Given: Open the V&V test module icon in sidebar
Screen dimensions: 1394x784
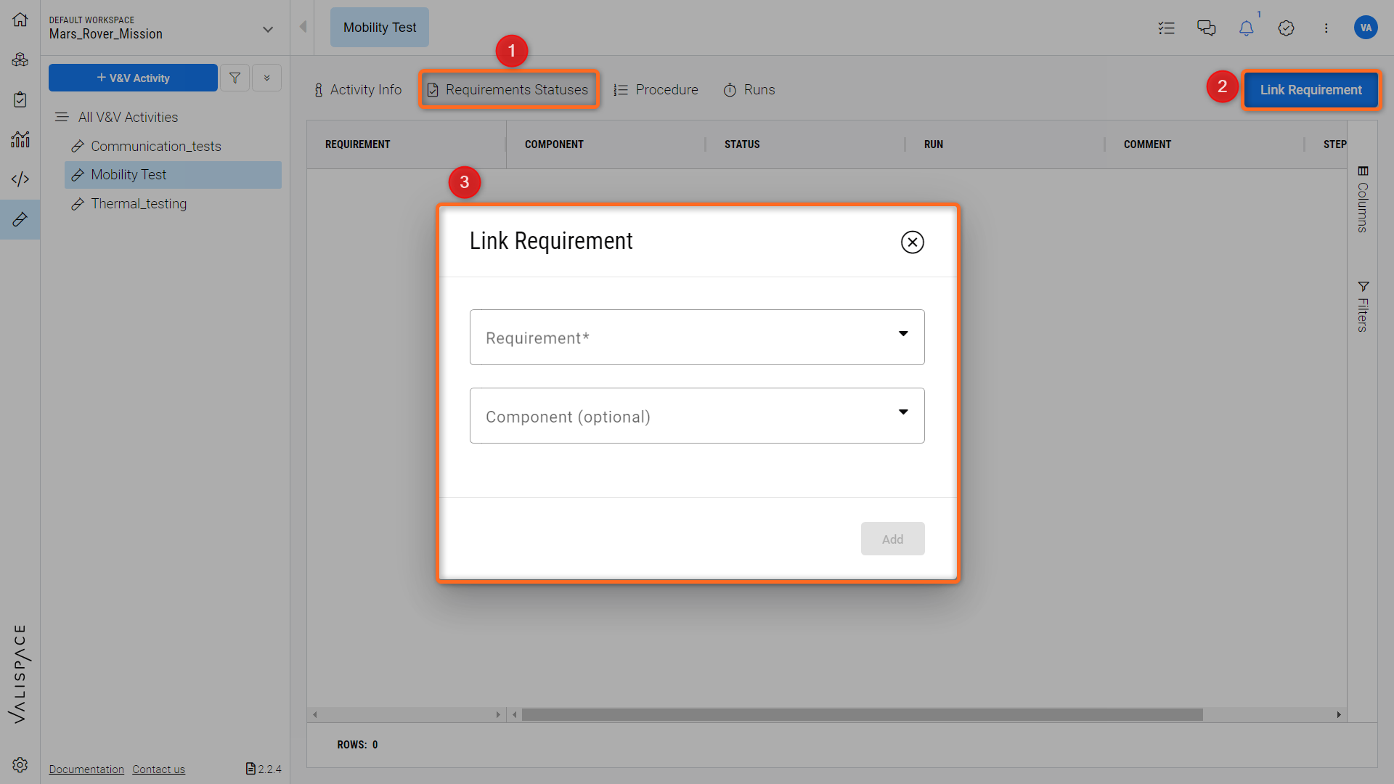Looking at the screenshot, I should [20, 219].
